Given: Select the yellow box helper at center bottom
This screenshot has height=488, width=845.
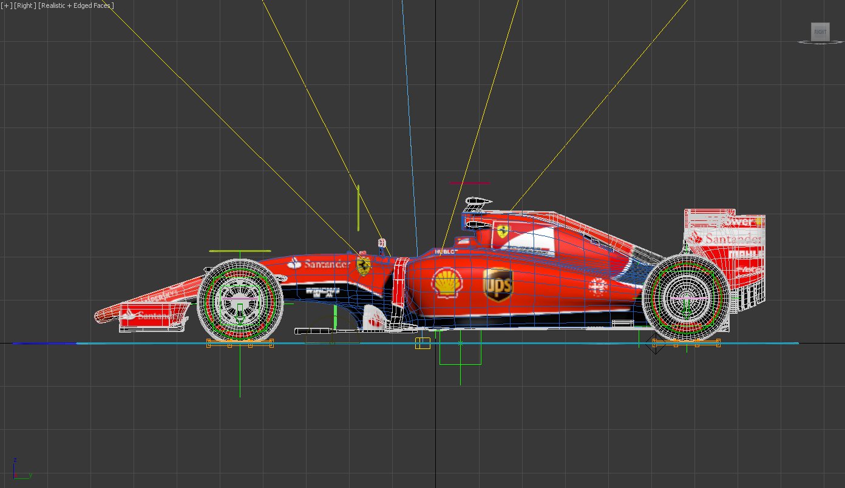Looking at the screenshot, I should pos(422,344).
